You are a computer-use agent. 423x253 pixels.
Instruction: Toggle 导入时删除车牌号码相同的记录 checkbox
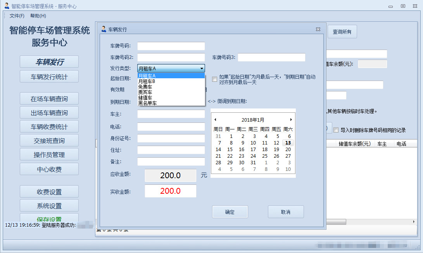tap(336, 130)
